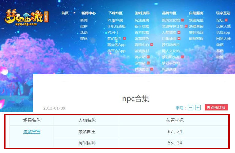
Task: Click the 场景名称 column header
Action: 32,120
